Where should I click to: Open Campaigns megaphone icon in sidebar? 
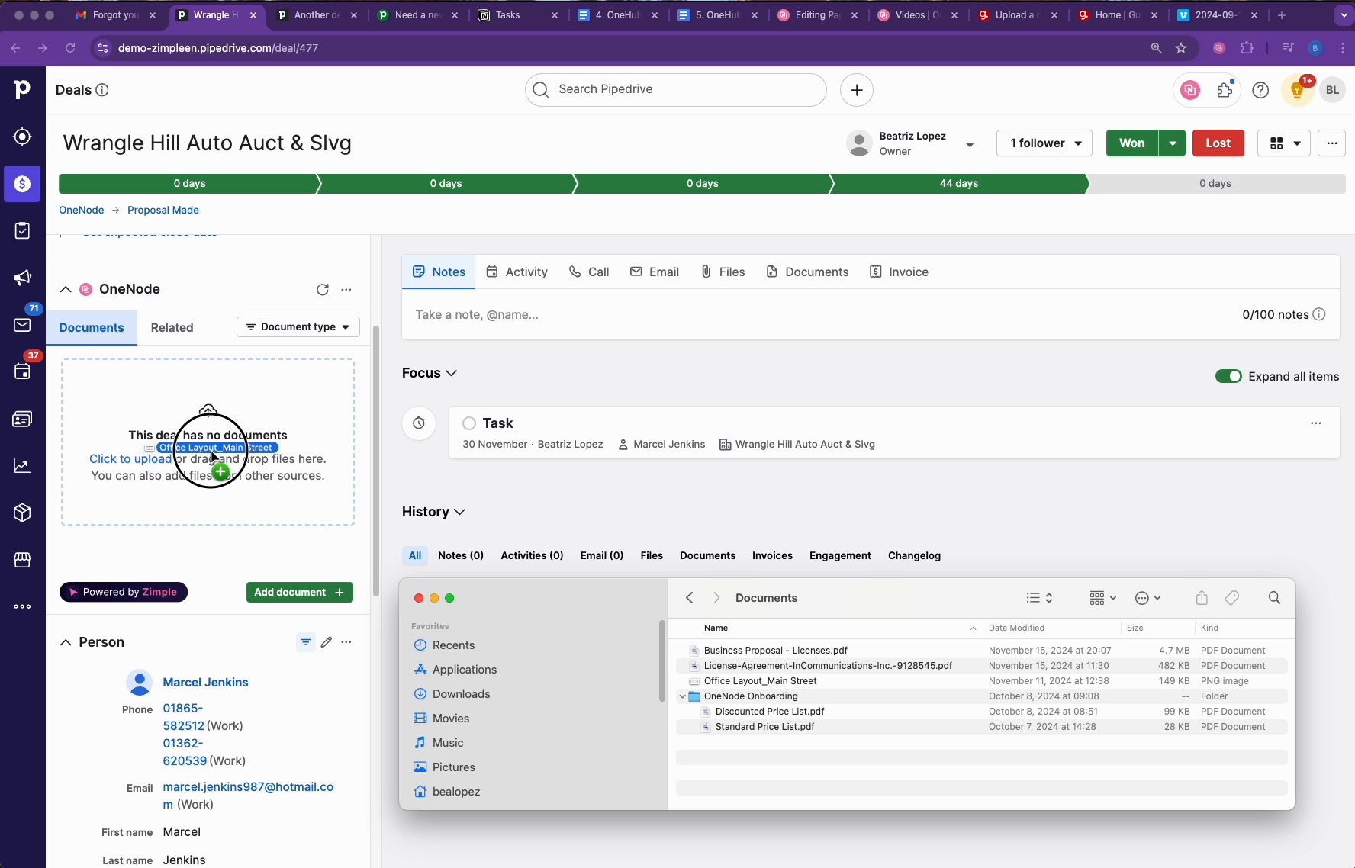22,278
